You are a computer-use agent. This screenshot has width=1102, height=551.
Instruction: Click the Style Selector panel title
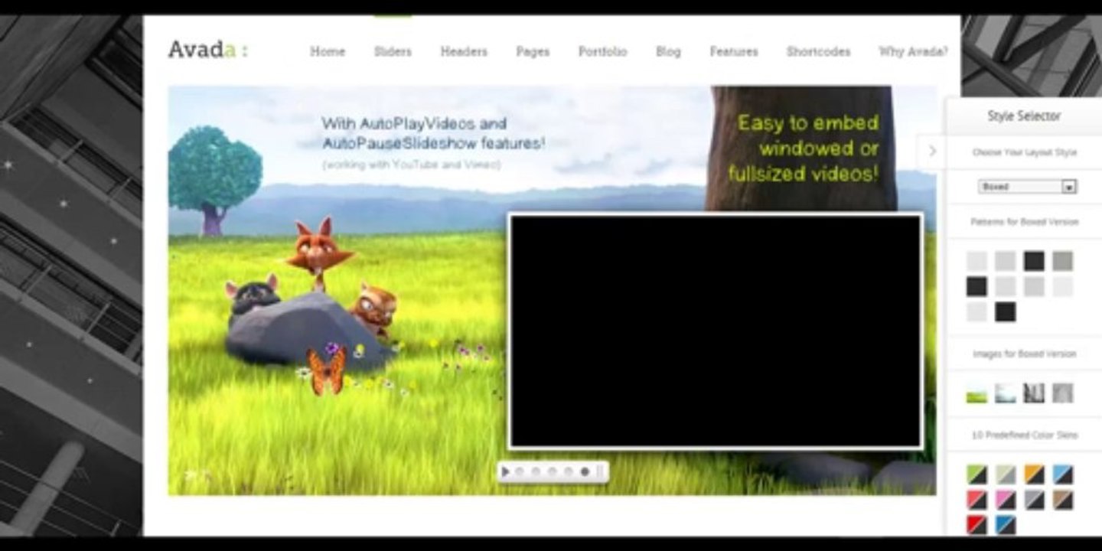coord(1024,116)
